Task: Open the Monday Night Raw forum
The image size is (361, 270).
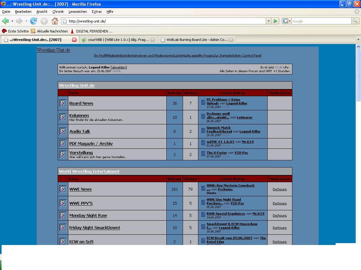Action: (x=88, y=215)
